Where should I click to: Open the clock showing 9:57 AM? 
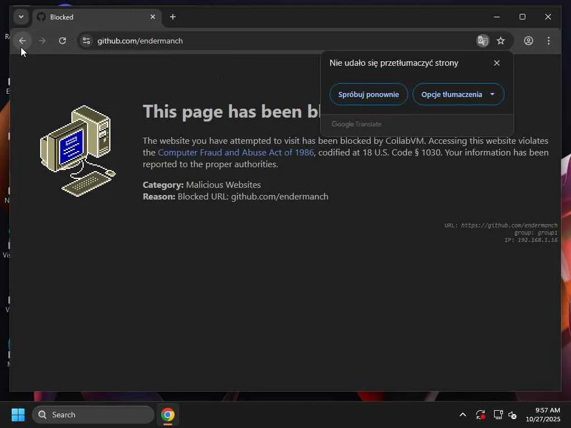pos(543,415)
